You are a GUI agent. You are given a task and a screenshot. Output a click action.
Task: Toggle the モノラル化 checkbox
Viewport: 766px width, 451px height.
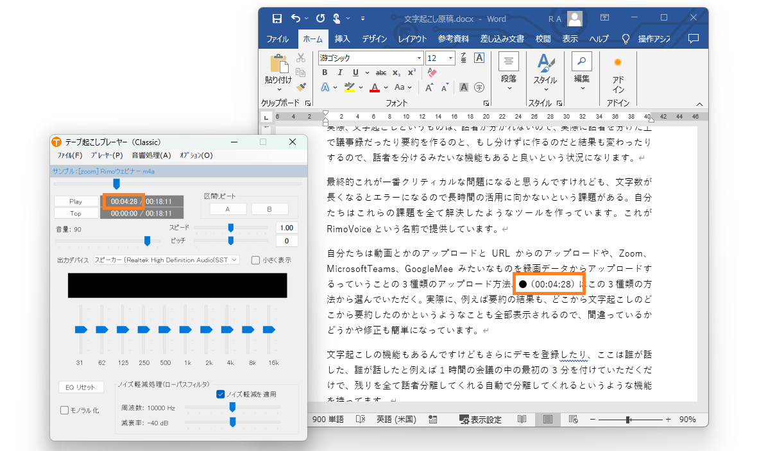point(65,410)
